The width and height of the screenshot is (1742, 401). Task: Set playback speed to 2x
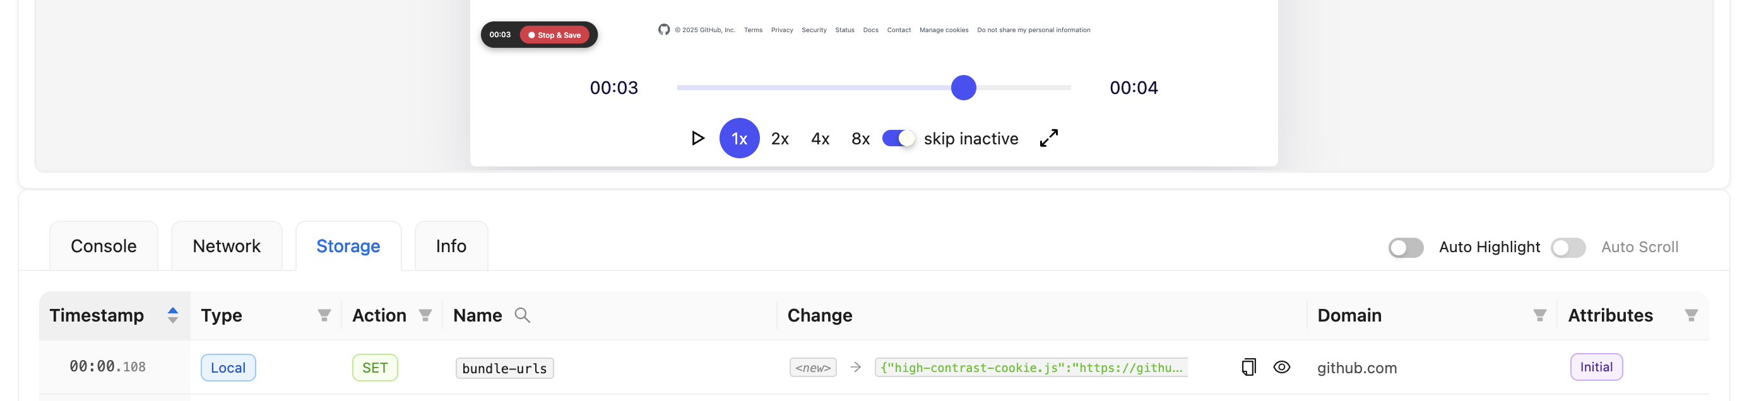click(x=779, y=139)
